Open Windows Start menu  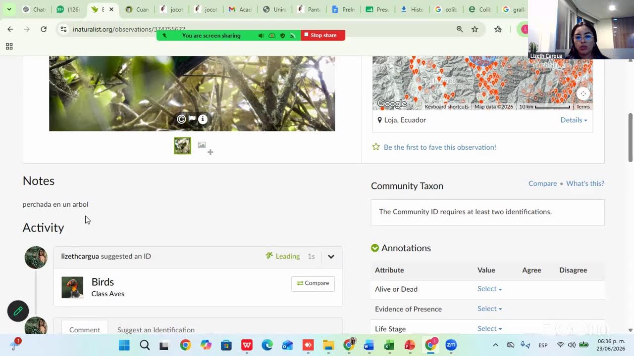tap(124, 345)
